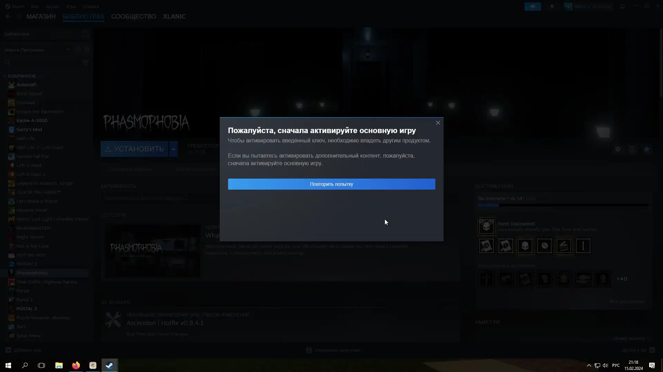663x372 pixels.
Task: Click the user avatar in header
Action: coord(568,6)
